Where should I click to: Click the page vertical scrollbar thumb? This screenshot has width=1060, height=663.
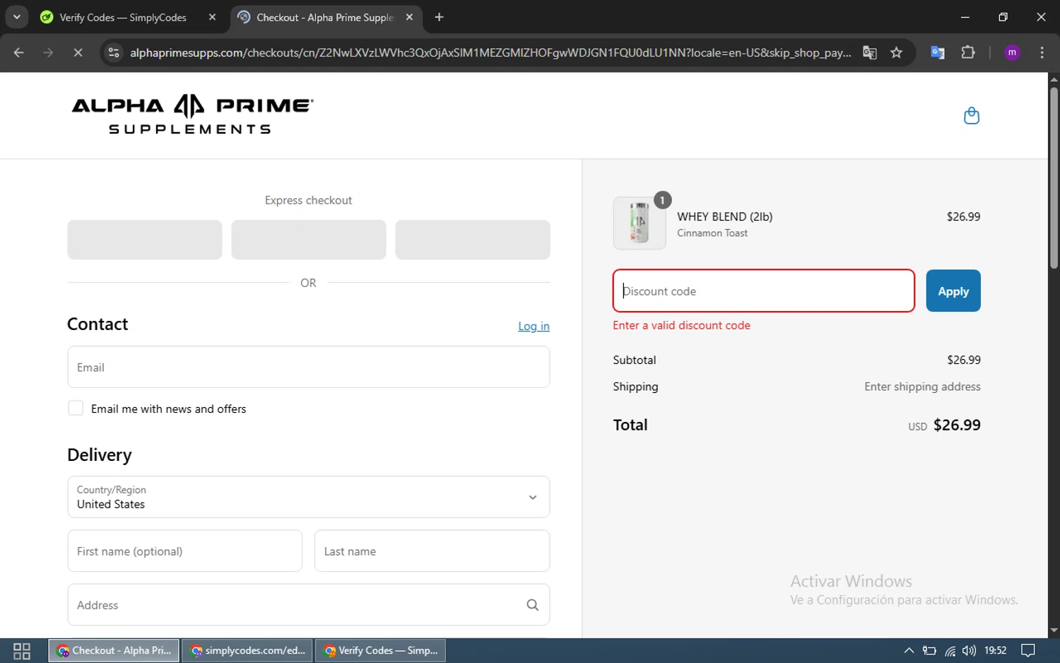[1054, 178]
